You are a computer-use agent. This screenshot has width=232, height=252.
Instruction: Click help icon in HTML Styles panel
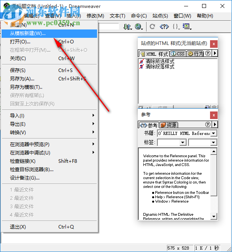pyautogui.click(x=208, y=53)
